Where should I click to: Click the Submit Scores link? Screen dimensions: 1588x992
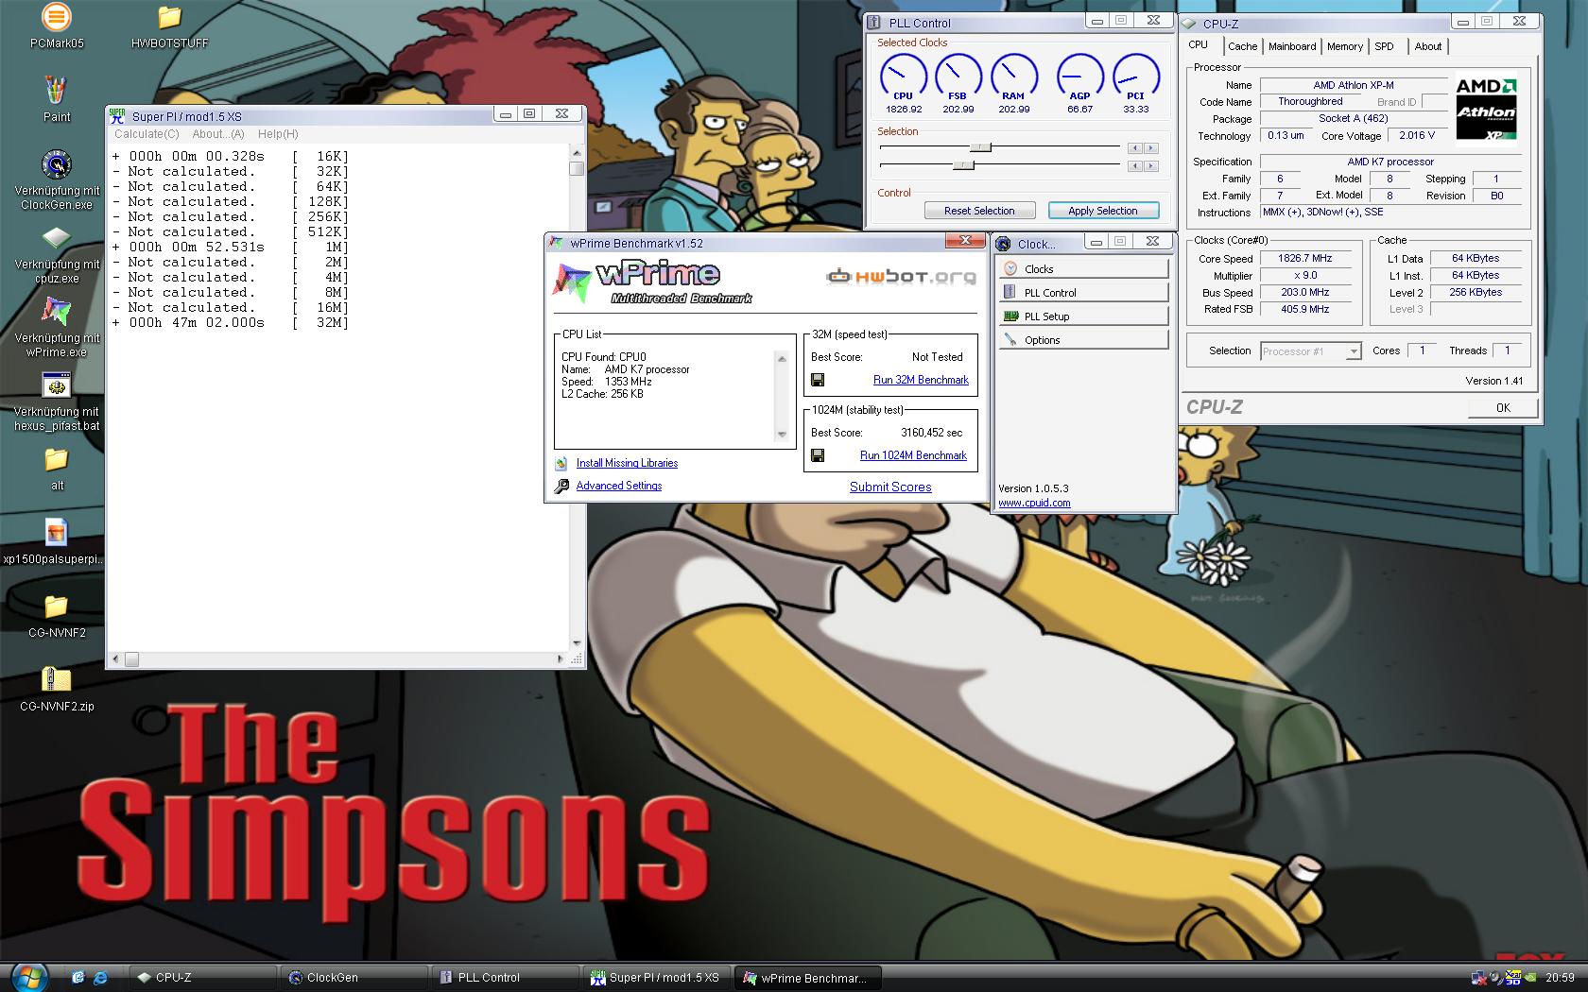coord(890,487)
